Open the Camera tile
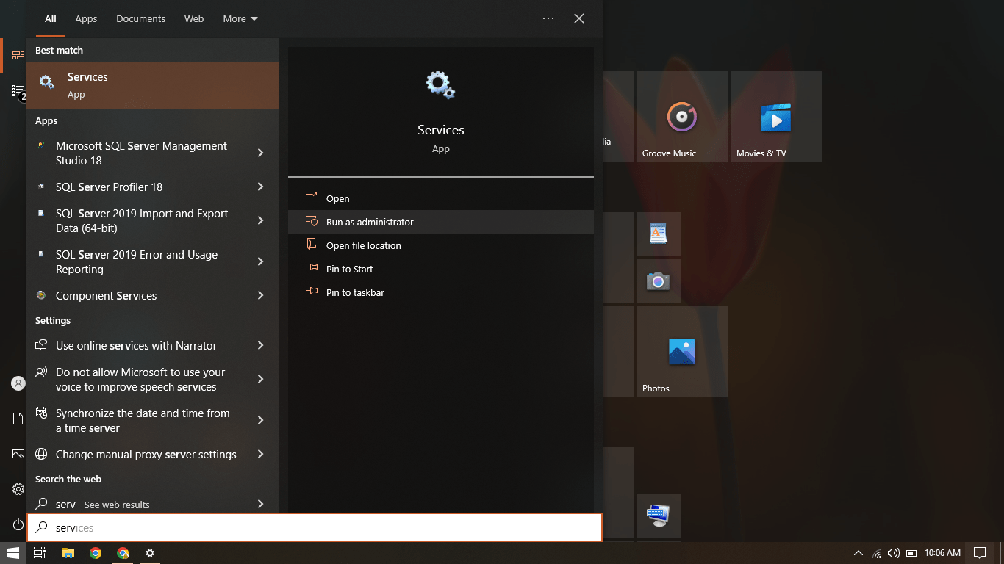This screenshot has height=564, width=1004. click(x=659, y=281)
